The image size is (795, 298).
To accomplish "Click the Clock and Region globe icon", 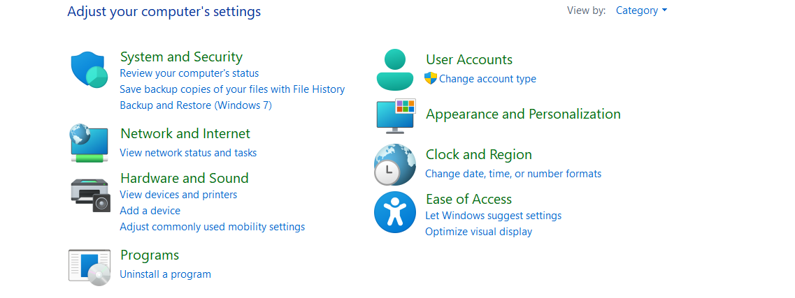I will (395, 164).
